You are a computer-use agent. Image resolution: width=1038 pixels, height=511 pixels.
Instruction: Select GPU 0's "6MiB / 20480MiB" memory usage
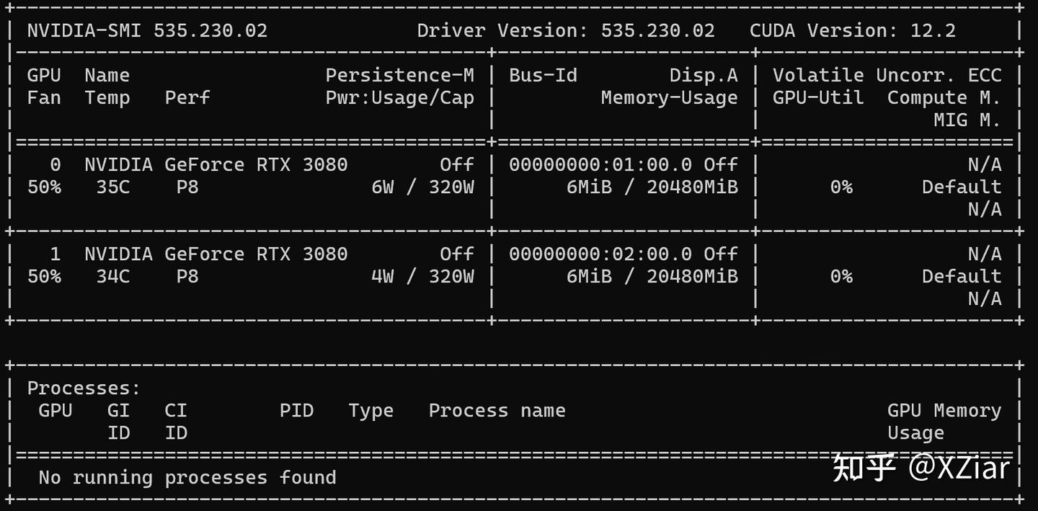click(x=652, y=187)
